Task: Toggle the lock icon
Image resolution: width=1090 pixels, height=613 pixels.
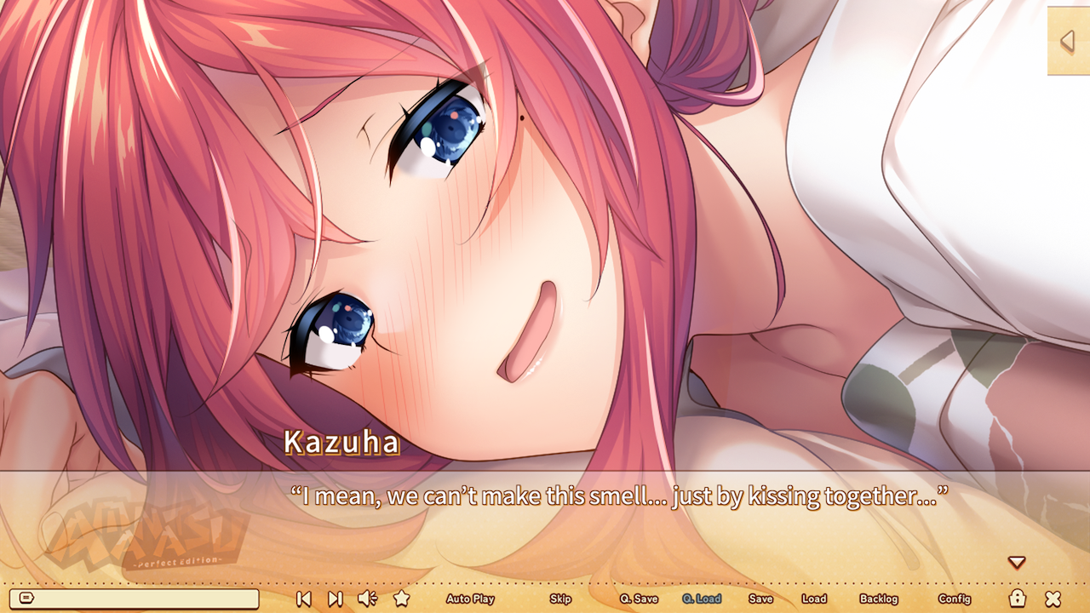Action: pos(1017,598)
